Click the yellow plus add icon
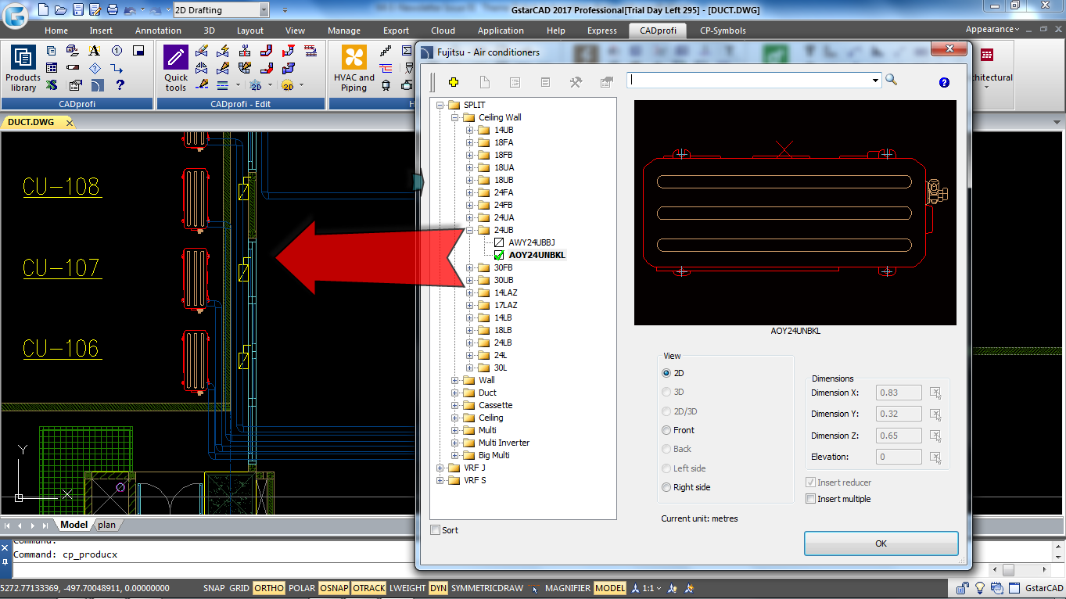Viewport: 1066px width, 599px height. coord(453,82)
